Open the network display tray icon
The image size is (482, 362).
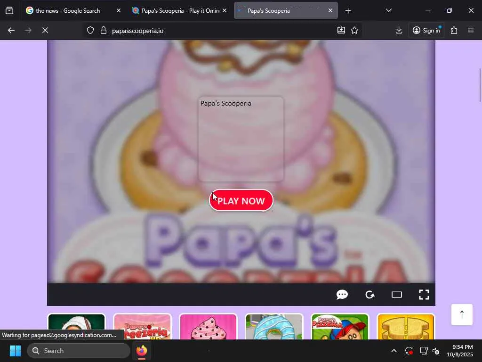point(424,351)
